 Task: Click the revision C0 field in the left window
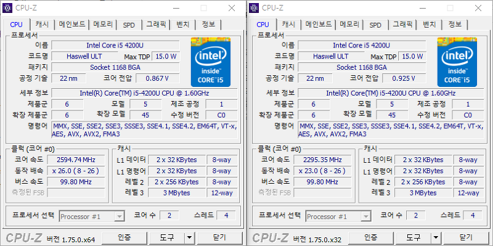tap(221, 115)
